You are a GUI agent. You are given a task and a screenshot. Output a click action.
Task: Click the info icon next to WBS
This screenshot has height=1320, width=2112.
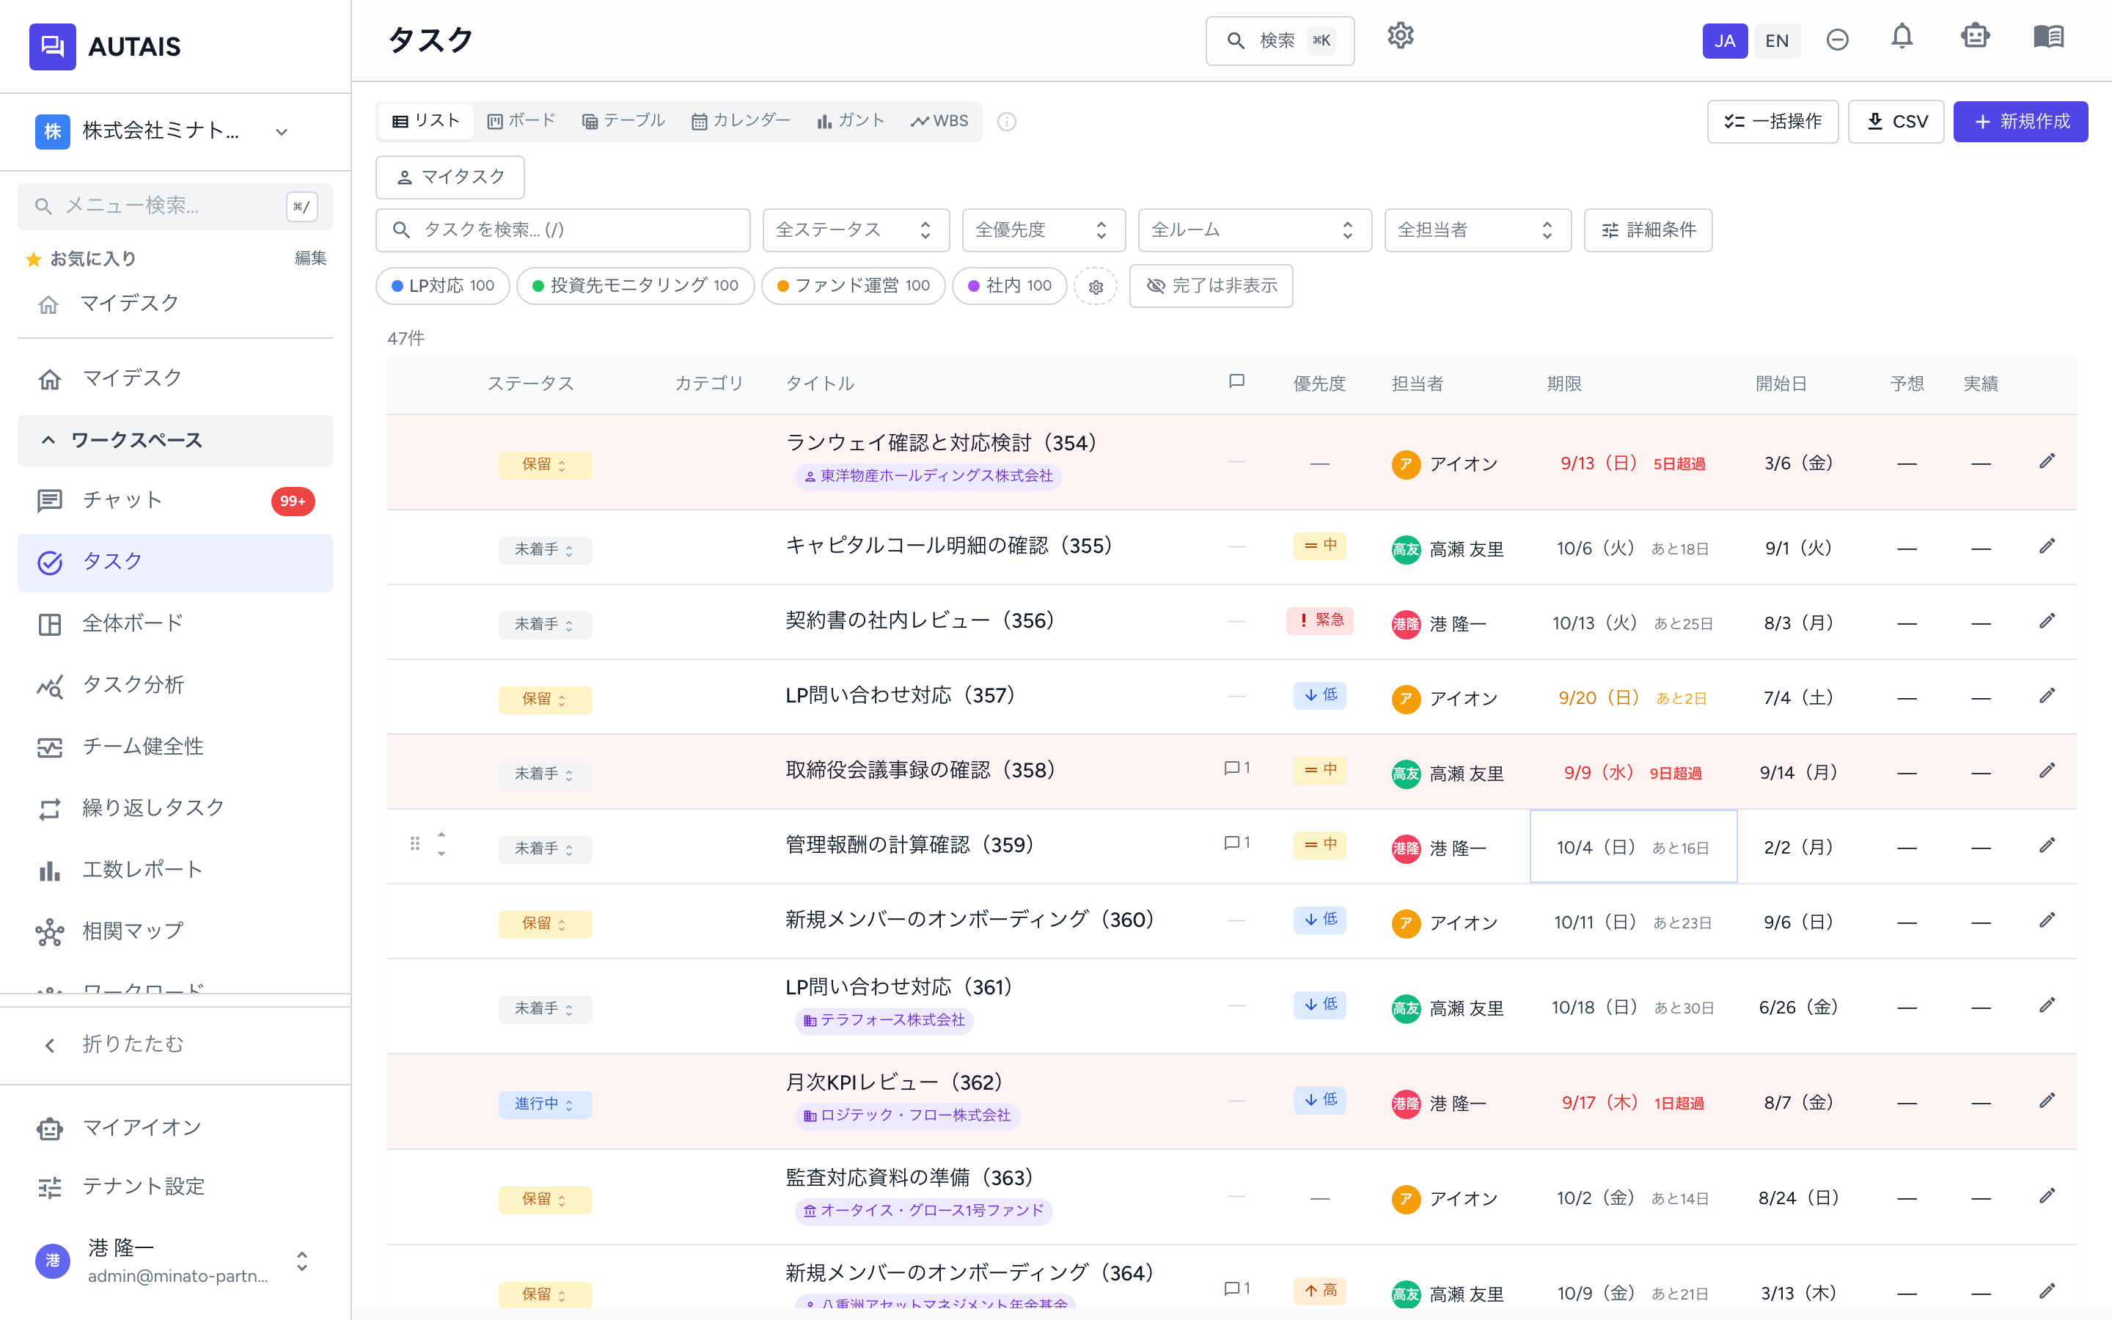coord(1006,122)
